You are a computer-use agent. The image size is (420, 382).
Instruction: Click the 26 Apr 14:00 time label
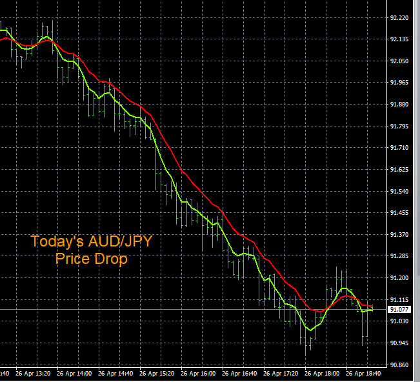(74, 373)
